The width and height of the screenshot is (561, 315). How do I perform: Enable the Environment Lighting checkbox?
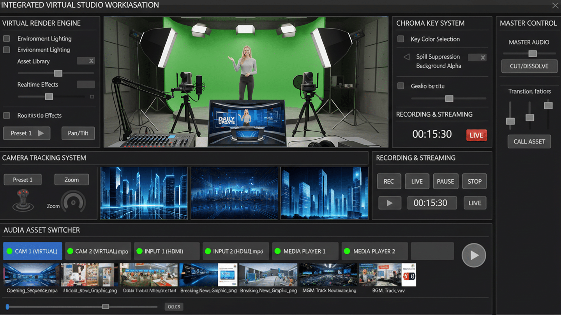pos(6,38)
